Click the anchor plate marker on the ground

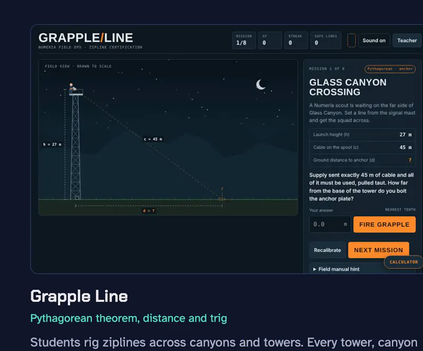222,199
